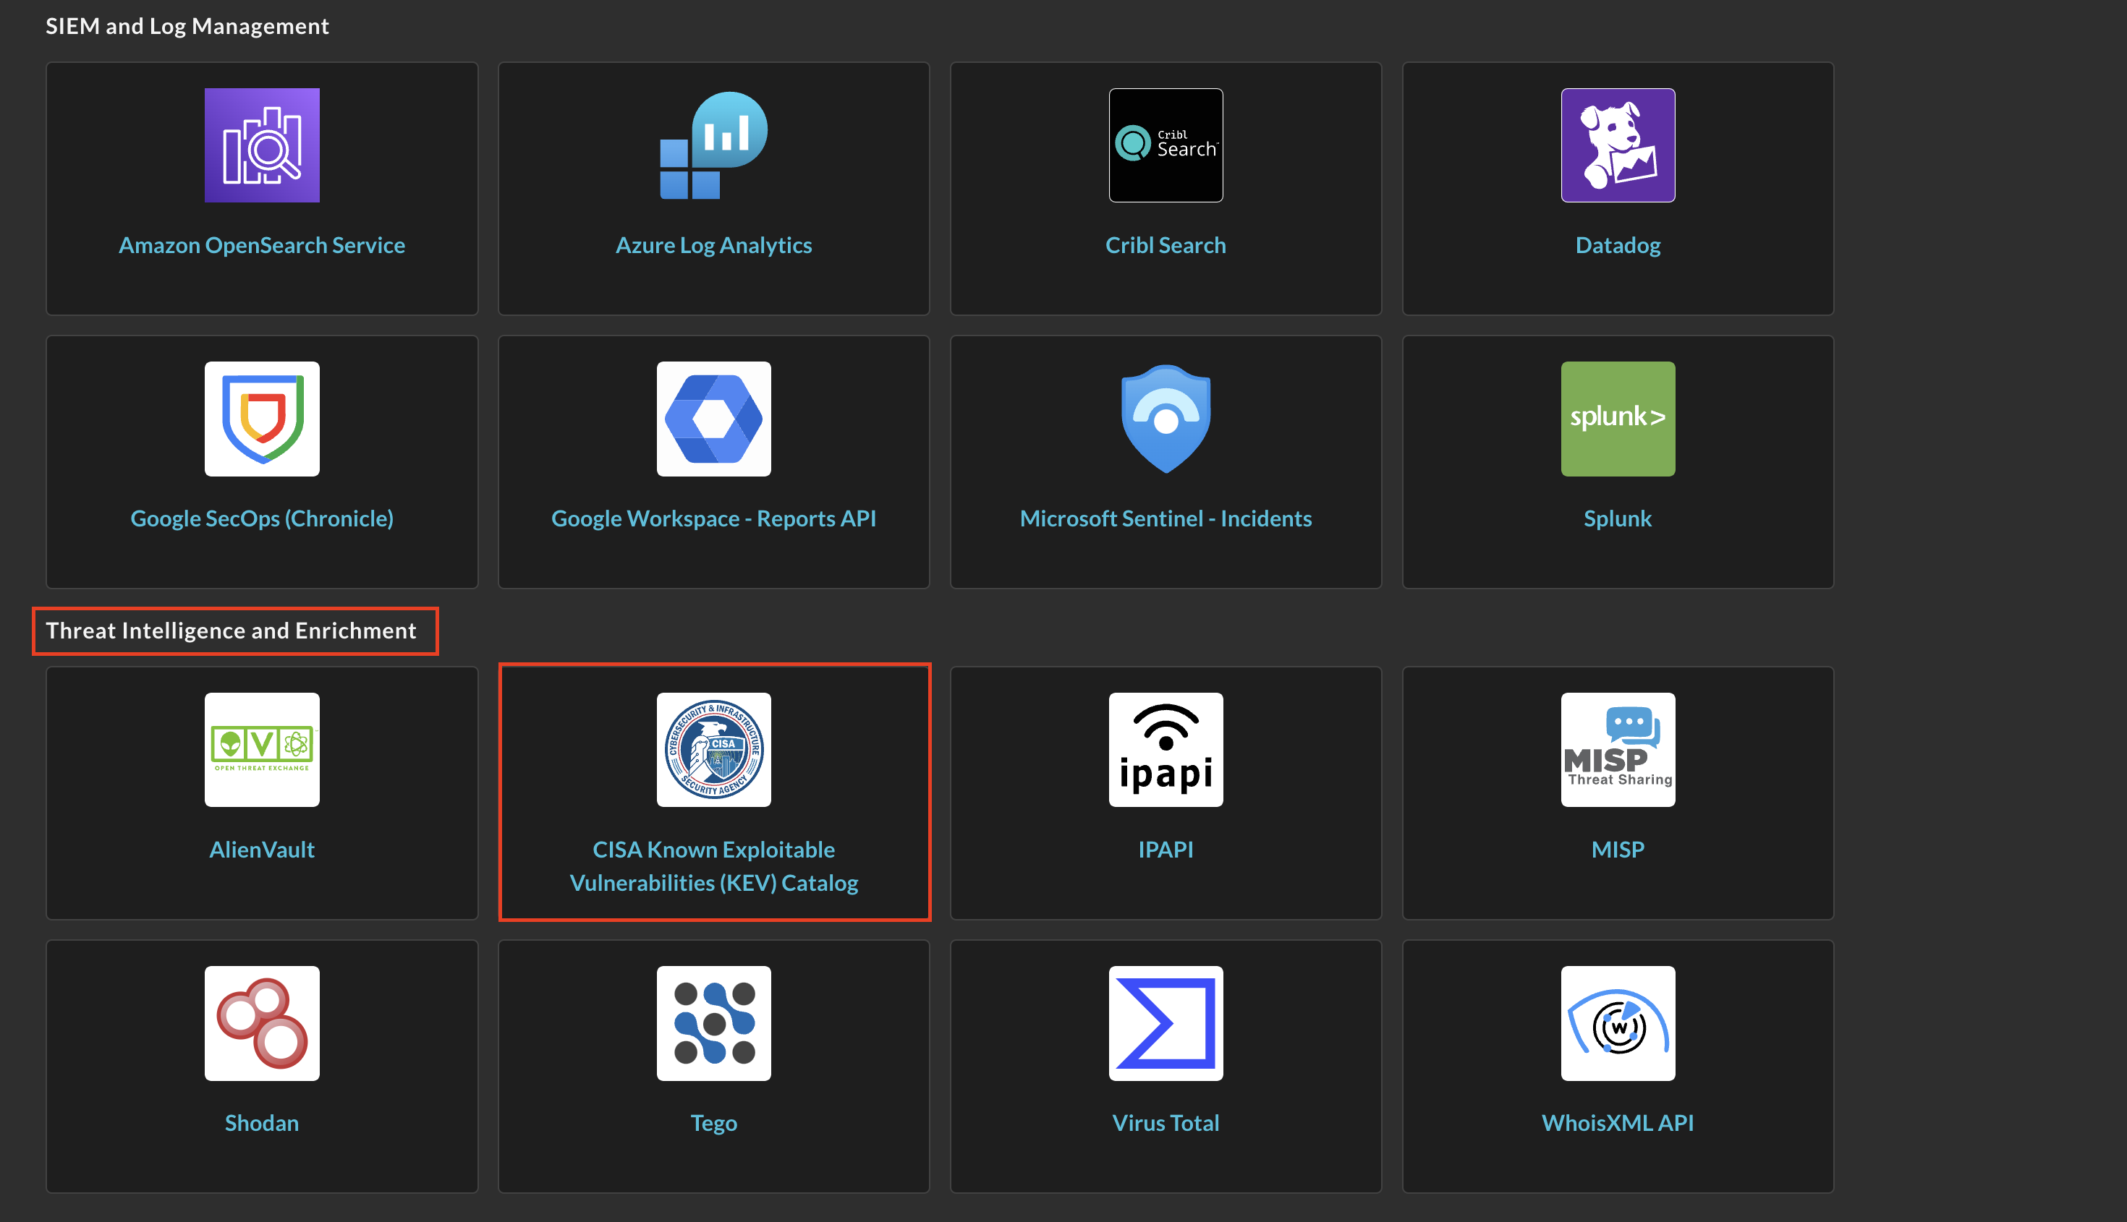Click the Threat Intelligence and Enrichment heading
The height and width of the screenshot is (1222, 2127).
tap(231, 631)
